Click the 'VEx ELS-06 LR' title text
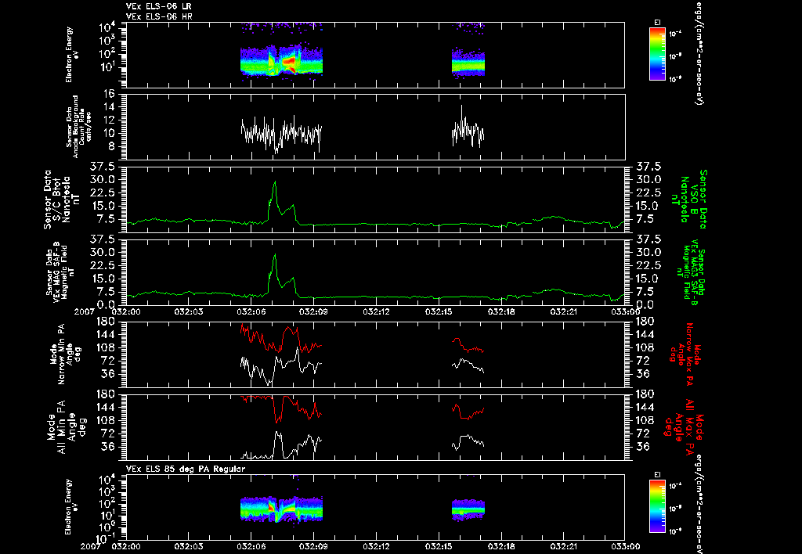 pyautogui.click(x=158, y=6)
